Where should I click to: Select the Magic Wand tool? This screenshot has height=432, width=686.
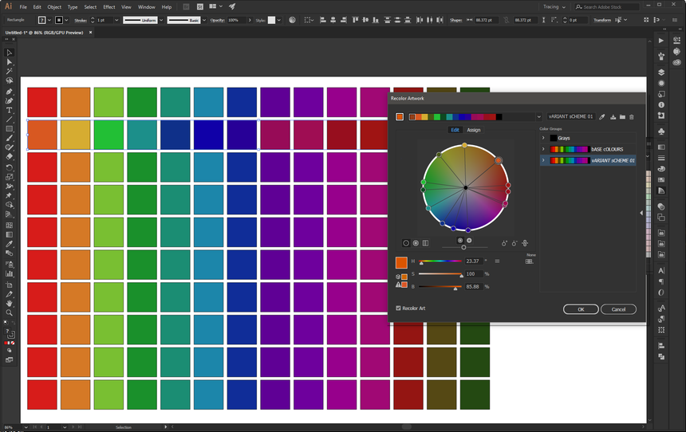click(10, 71)
